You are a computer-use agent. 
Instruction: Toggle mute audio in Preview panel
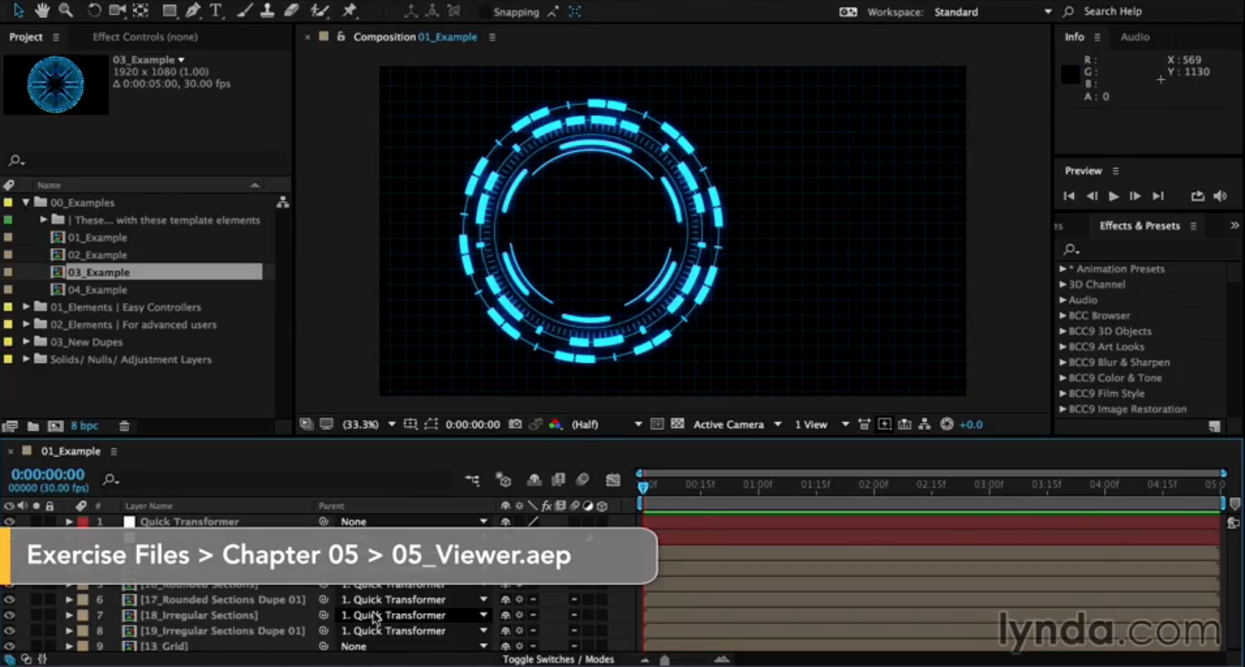(1220, 196)
